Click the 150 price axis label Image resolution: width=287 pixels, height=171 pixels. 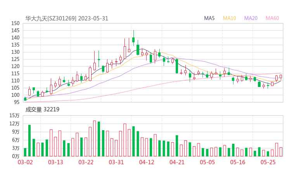(16, 23)
